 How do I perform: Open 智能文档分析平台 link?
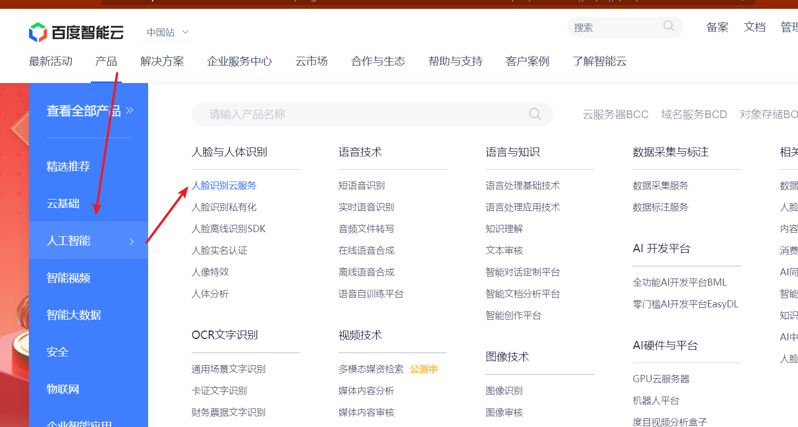tap(523, 294)
